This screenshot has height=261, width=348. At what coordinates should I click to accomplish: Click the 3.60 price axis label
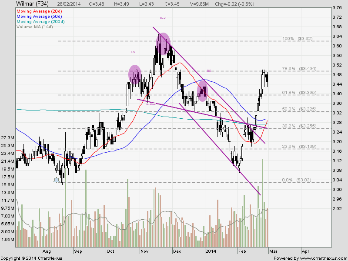coord(337,46)
